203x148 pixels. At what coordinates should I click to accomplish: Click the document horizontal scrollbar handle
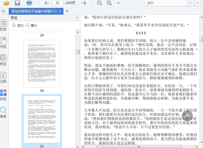point(139,147)
